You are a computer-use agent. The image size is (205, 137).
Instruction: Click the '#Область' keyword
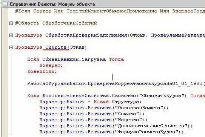(27, 23)
